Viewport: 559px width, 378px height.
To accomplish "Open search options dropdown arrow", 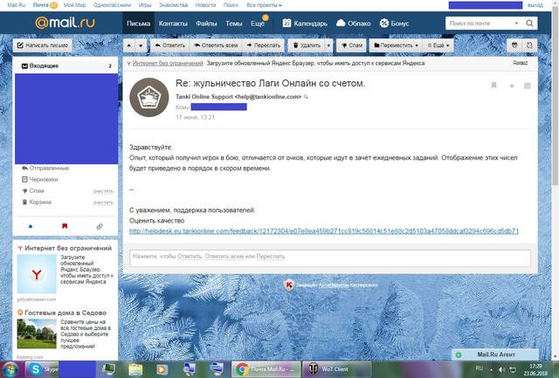I will tap(516, 24).
